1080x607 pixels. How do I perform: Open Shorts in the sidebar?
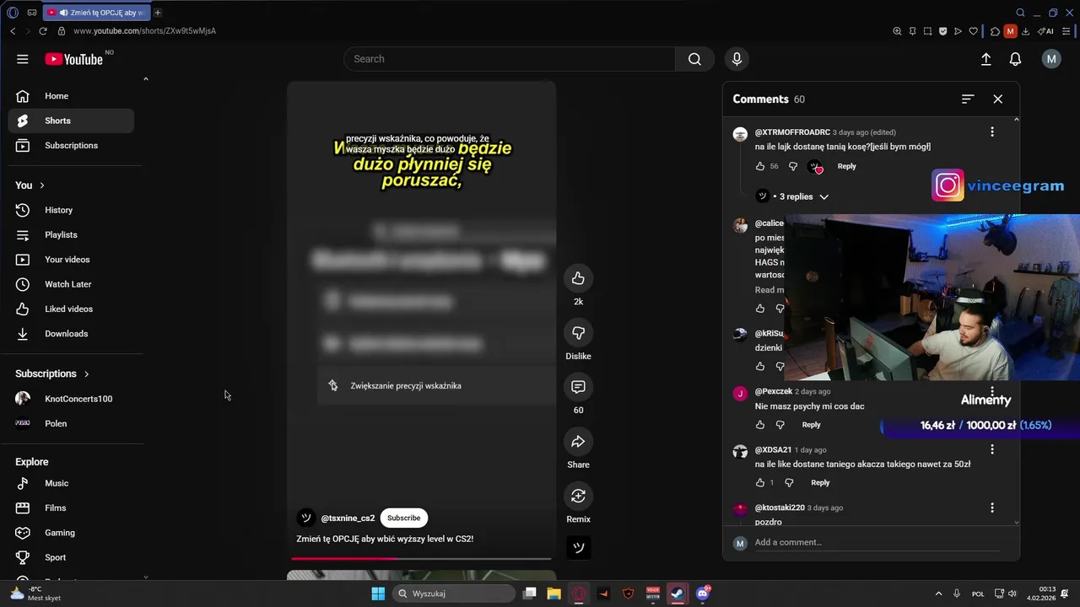(x=71, y=121)
